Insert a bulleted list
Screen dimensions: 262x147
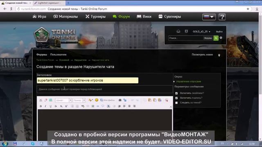coord(72,106)
